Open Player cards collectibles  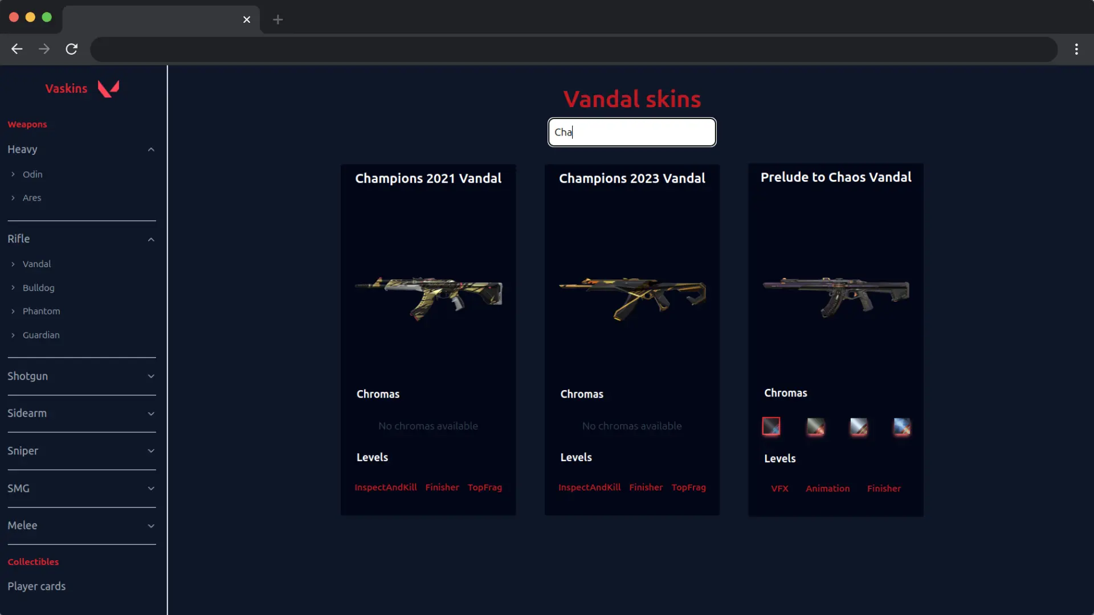[36, 586]
